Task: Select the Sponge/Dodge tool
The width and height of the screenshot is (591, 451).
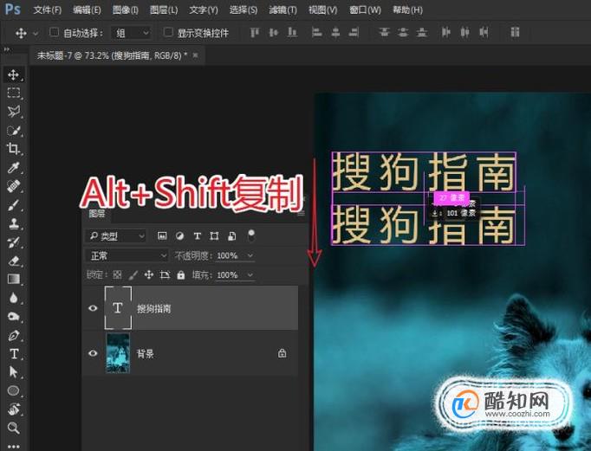Action: coord(14,316)
